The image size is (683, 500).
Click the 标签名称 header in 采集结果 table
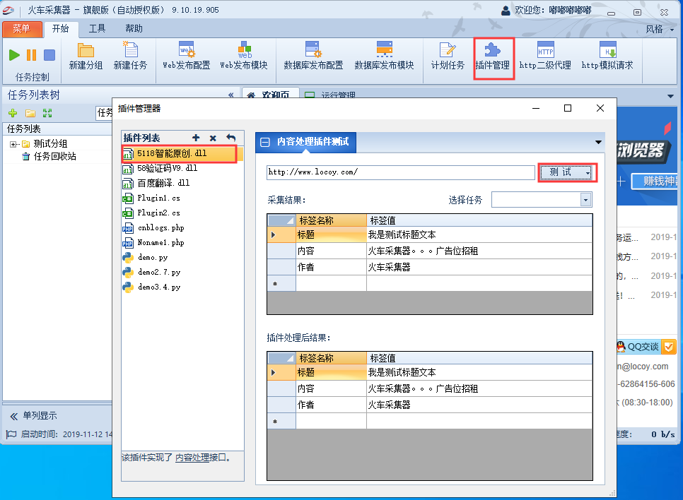331,220
